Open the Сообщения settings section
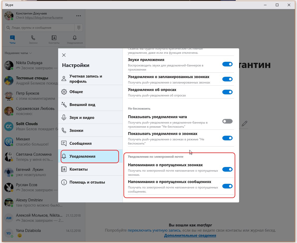This screenshot has width=297, height=243. tap(90, 143)
